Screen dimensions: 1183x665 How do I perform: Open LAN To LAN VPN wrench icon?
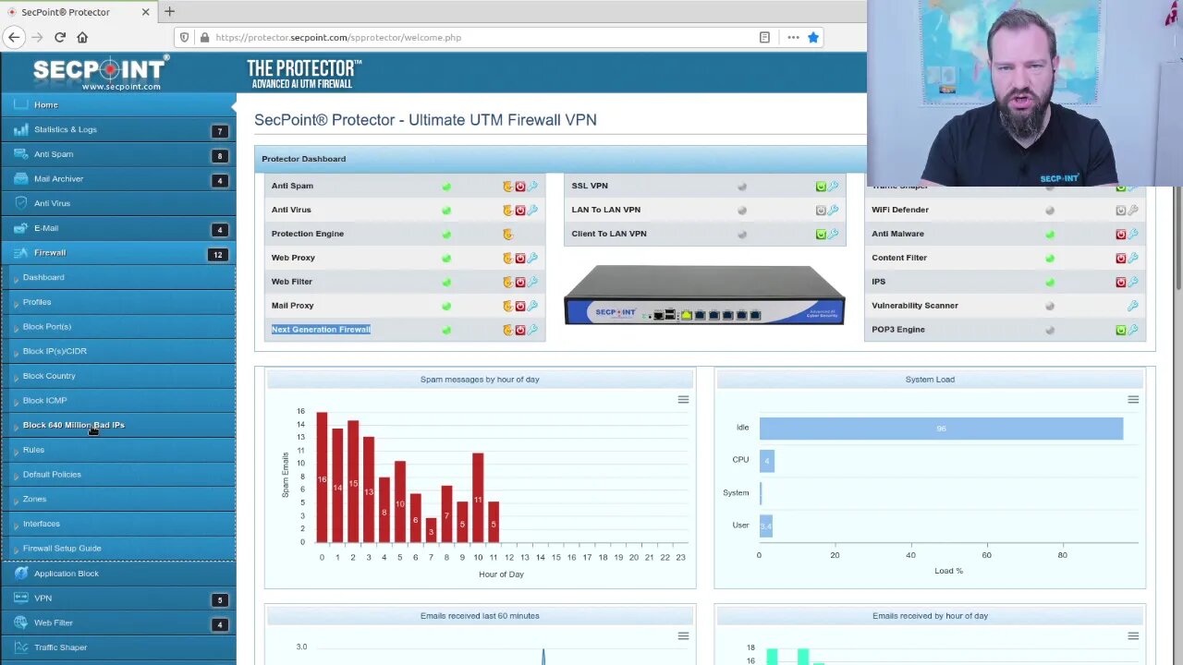tap(833, 210)
